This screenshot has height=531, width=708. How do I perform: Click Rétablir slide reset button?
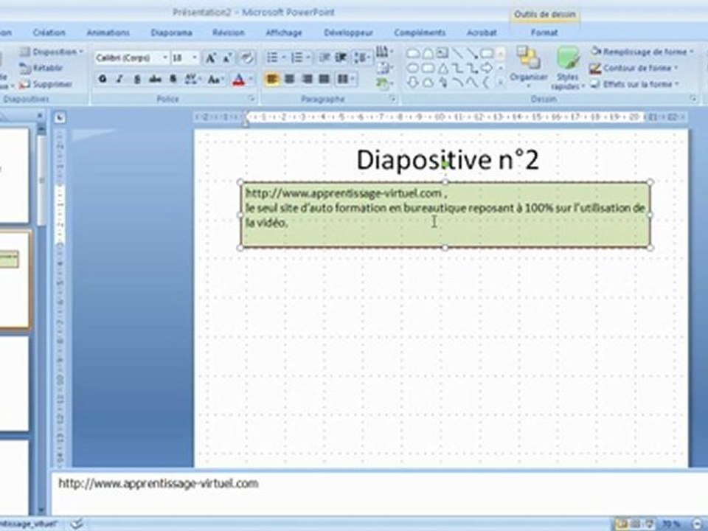coord(41,68)
